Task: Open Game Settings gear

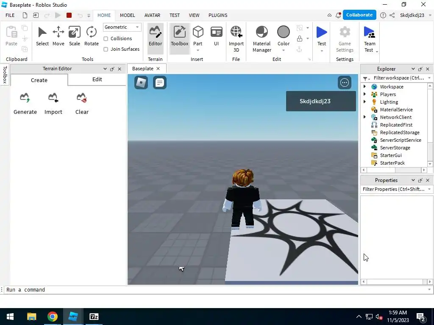Action: point(345,32)
